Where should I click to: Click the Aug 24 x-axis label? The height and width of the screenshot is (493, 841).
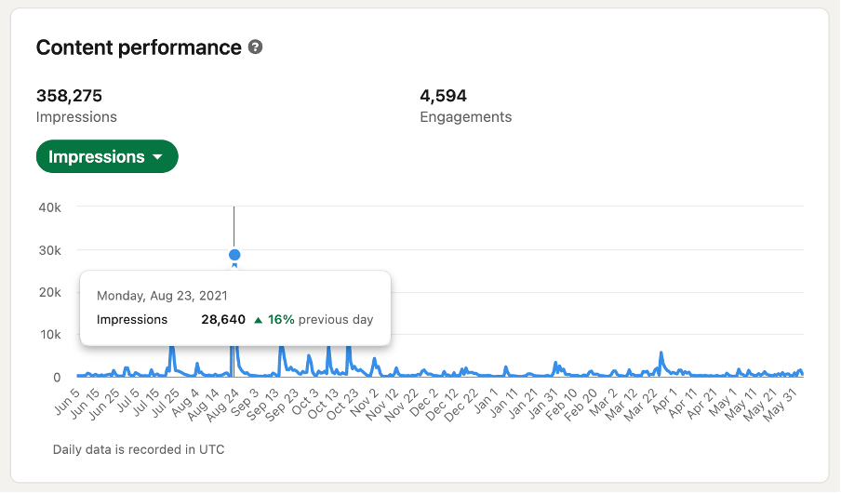(x=222, y=406)
